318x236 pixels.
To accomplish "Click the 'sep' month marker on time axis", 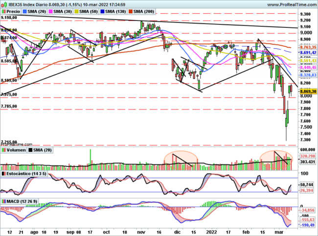I will [70, 232].
